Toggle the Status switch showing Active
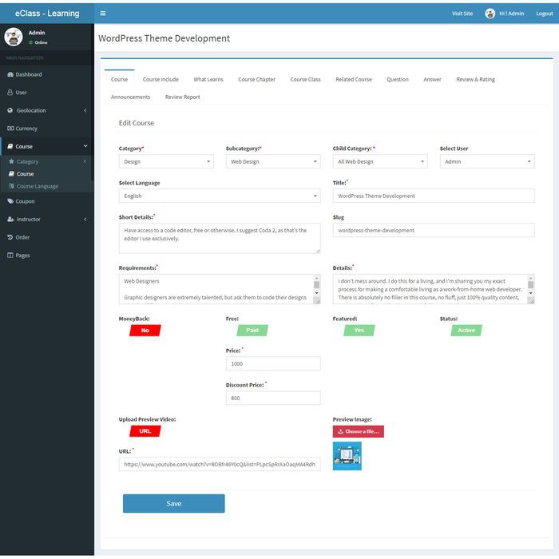Viewport: 559px width, 559px height. point(466,330)
